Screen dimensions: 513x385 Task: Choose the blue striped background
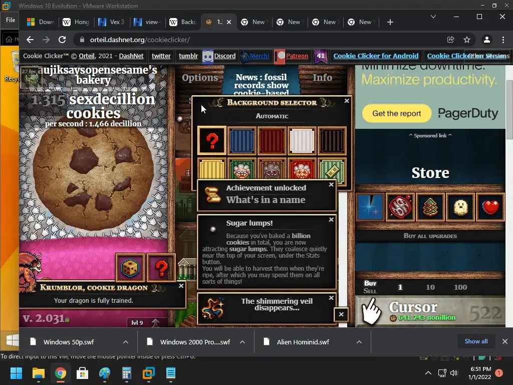click(242, 141)
